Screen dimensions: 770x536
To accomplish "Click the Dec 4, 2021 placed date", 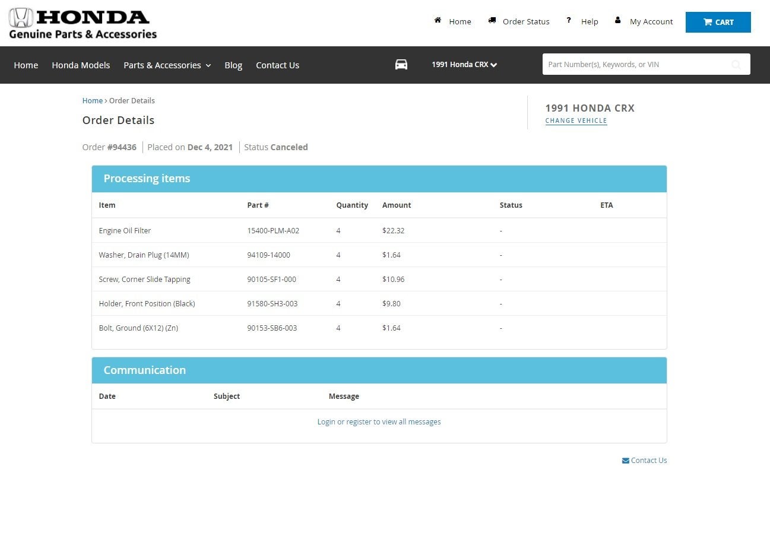I will 210,147.
